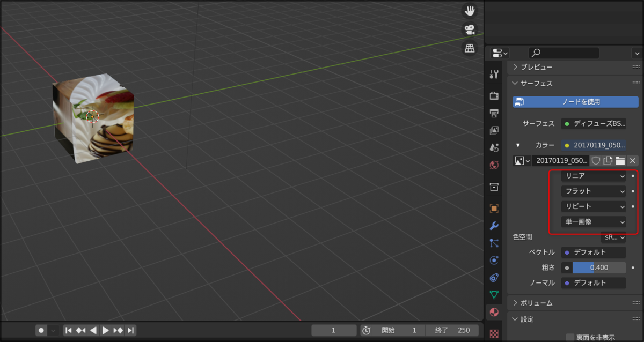Toggle animate dot beside フラット
The width and height of the screenshot is (644, 342).
pyautogui.click(x=633, y=191)
